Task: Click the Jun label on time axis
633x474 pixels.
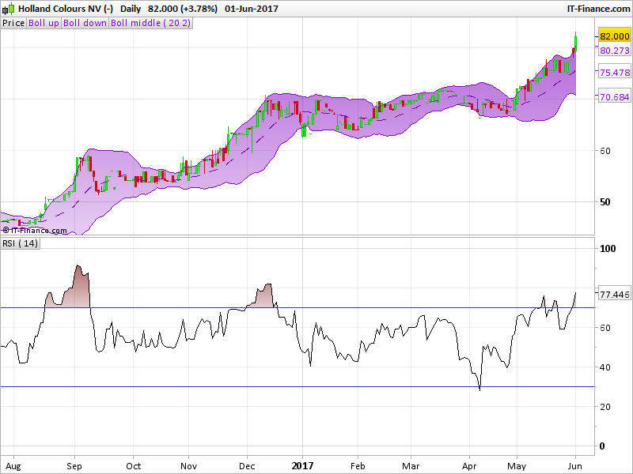Action: (x=575, y=466)
